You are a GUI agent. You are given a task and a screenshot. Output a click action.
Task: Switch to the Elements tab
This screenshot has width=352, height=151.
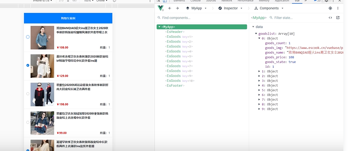pos(179,1)
